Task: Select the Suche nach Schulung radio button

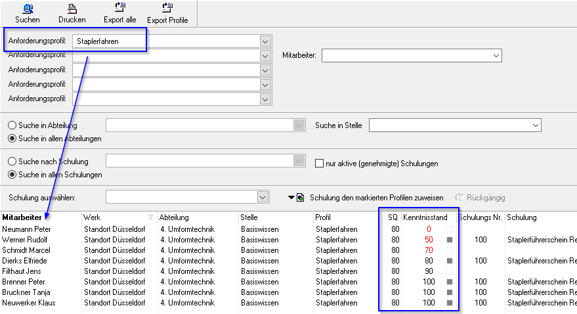Action: (x=12, y=162)
